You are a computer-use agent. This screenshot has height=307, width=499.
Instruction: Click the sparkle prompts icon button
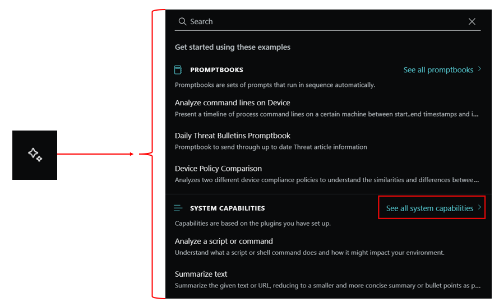(x=35, y=155)
